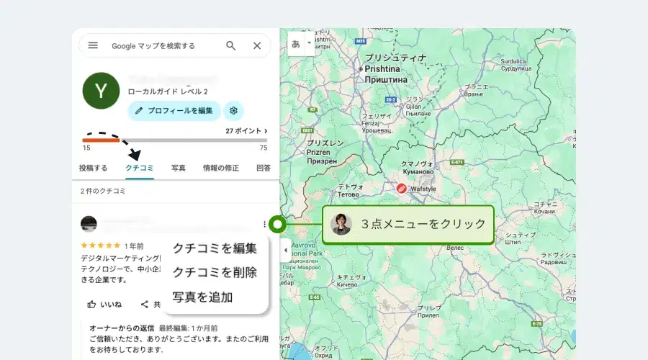Click the share icon under review
This screenshot has height=360, width=648.
(x=145, y=305)
